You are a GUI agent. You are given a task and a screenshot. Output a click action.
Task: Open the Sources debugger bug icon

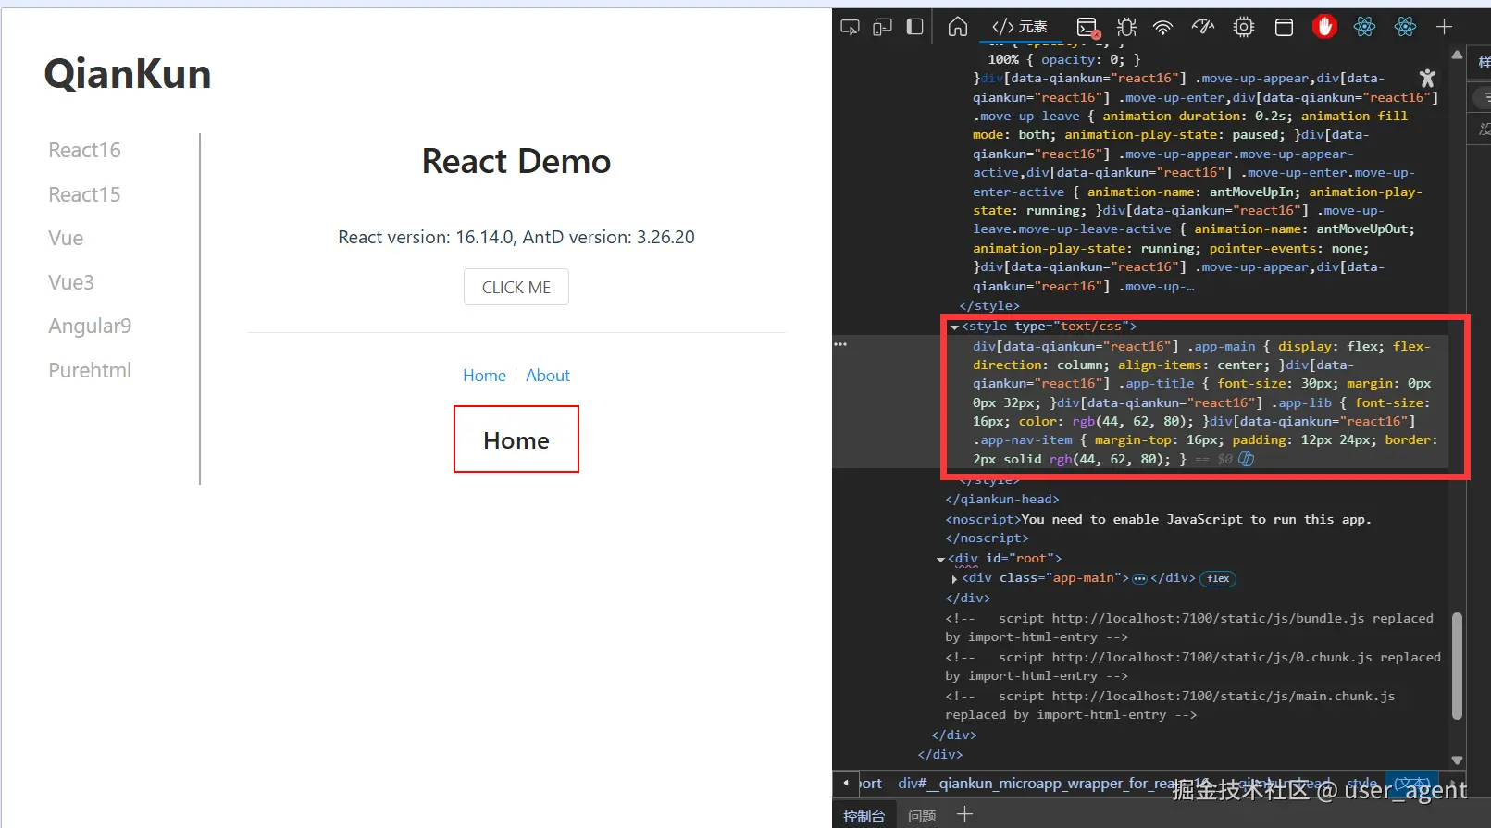point(1126,27)
